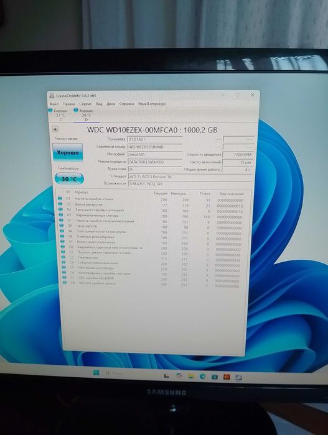The height and width of the screenshot is (435, 328).
Task: Open the Windows Start menu
Action: pyautogui.click(x=96, y=372)
